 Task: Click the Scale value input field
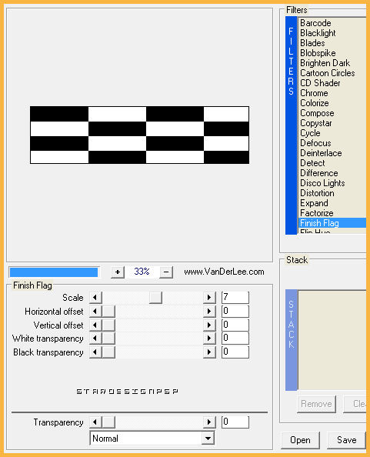click(x=235, y=298)
